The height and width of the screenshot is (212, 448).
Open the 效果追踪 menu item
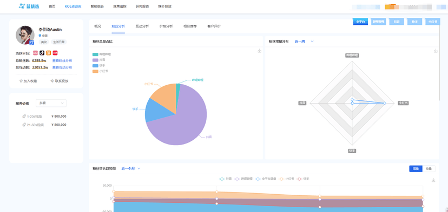point(120,6)
